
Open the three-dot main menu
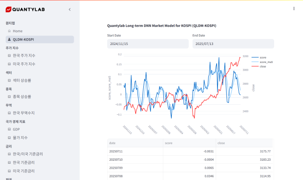coord(294,8)
